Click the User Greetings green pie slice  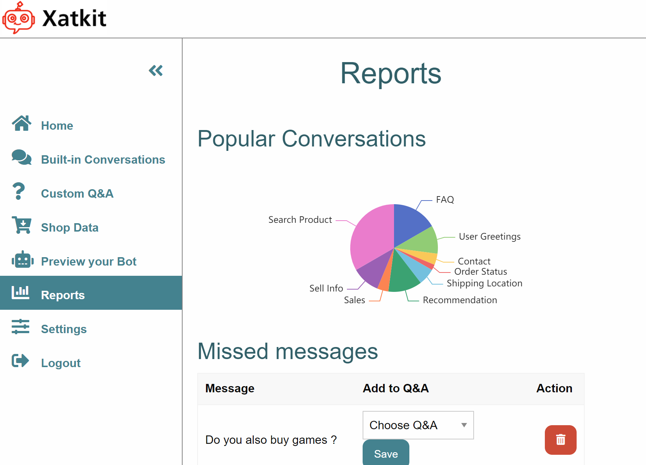422,240
